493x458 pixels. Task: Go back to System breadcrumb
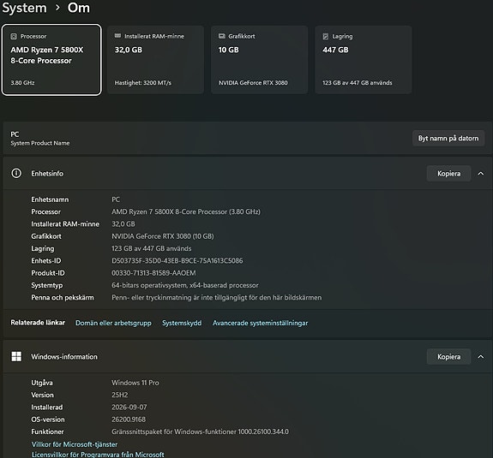pos(25,8)
